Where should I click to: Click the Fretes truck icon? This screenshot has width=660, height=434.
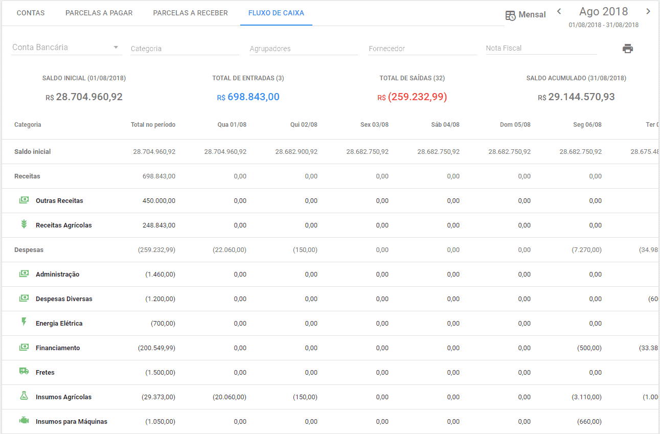24,372
